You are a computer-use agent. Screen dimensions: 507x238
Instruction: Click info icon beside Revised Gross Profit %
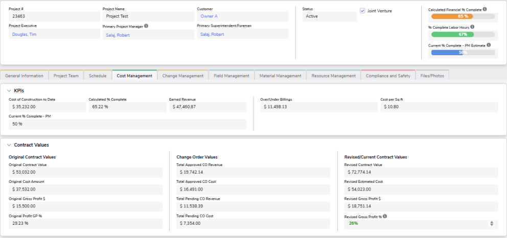(x=384, y=216)
